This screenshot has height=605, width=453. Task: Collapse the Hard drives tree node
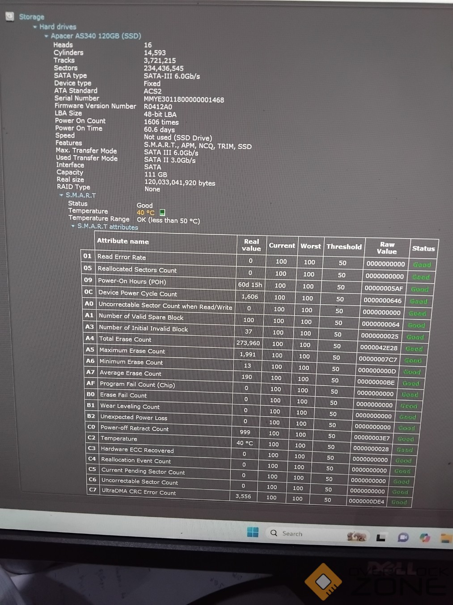(x=35, y=27)
